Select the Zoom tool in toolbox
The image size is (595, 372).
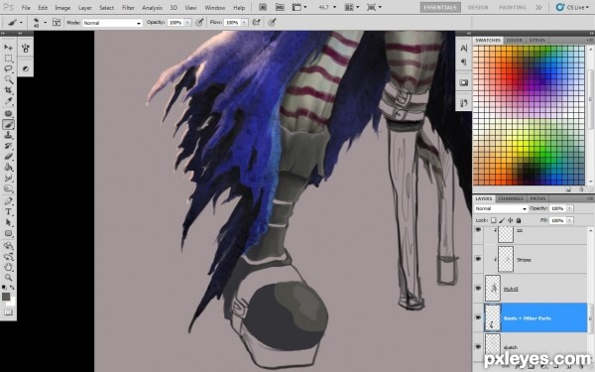click(8, 278)
